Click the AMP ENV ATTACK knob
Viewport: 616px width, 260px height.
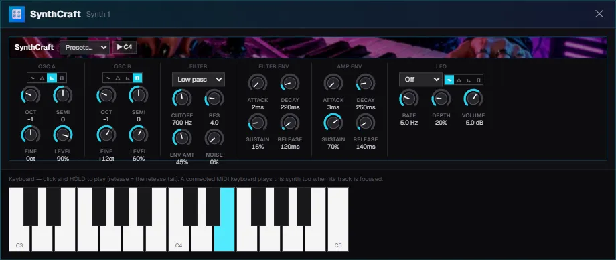coord(333,83)
